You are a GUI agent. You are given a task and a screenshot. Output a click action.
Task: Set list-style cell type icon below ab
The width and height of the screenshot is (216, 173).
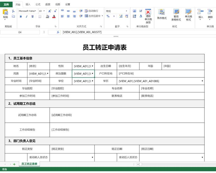pos(134,16)
